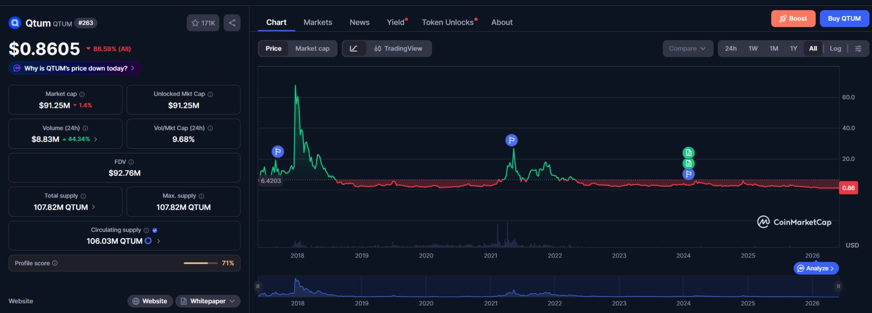Click the Total supply info icon

click(x=83, y=196)
